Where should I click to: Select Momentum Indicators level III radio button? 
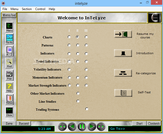click(x=86, y=78)
